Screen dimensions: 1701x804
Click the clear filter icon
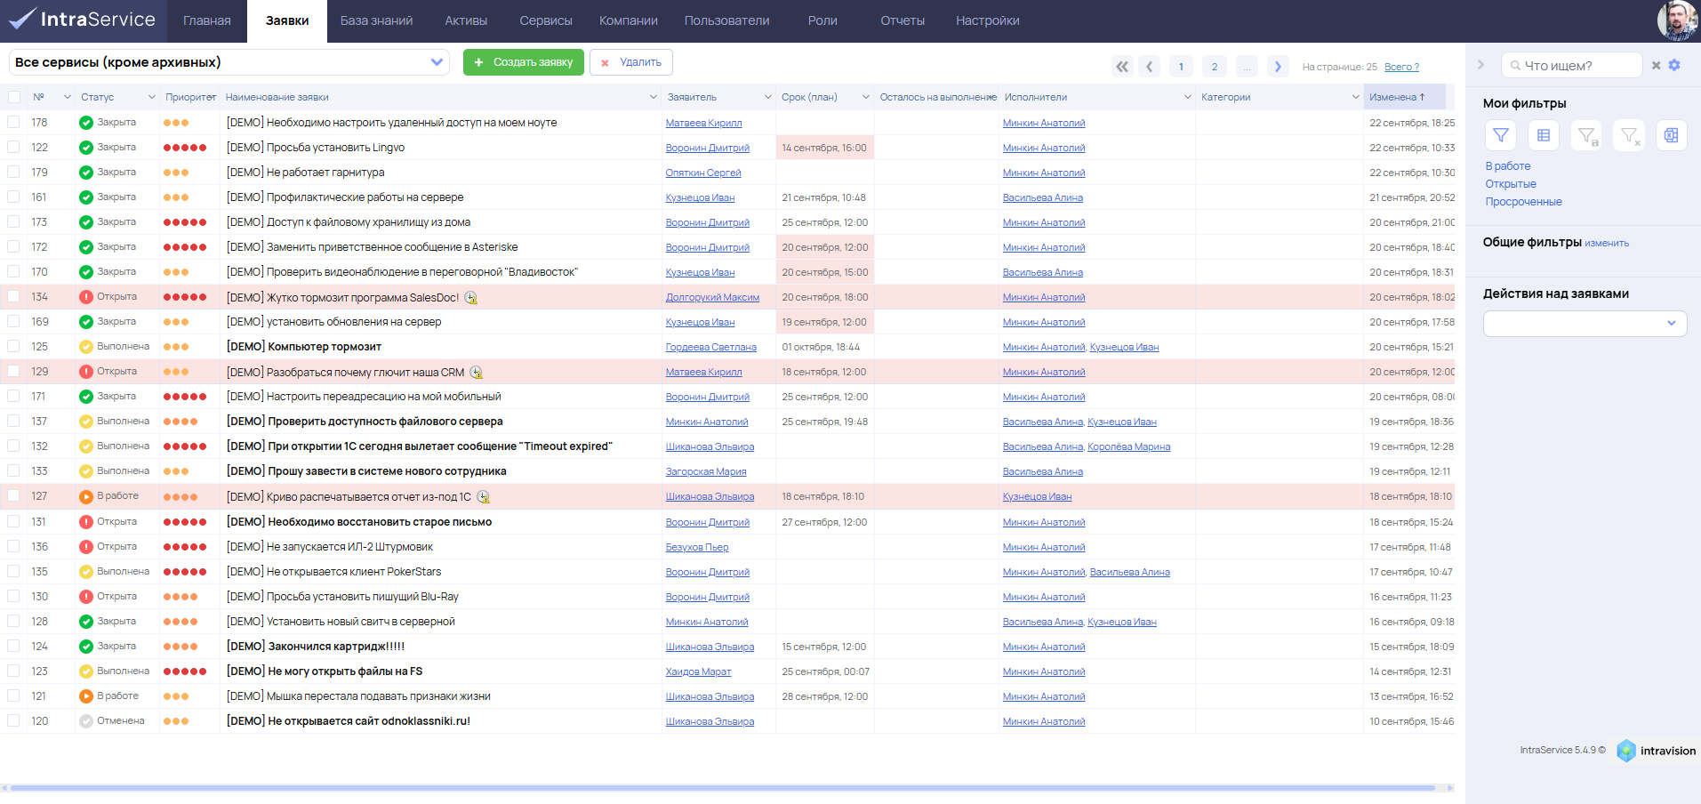(1629, 135)
